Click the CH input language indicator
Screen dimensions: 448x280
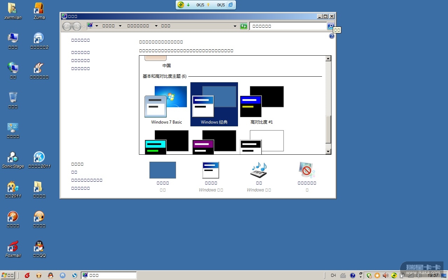pos(333,275)
